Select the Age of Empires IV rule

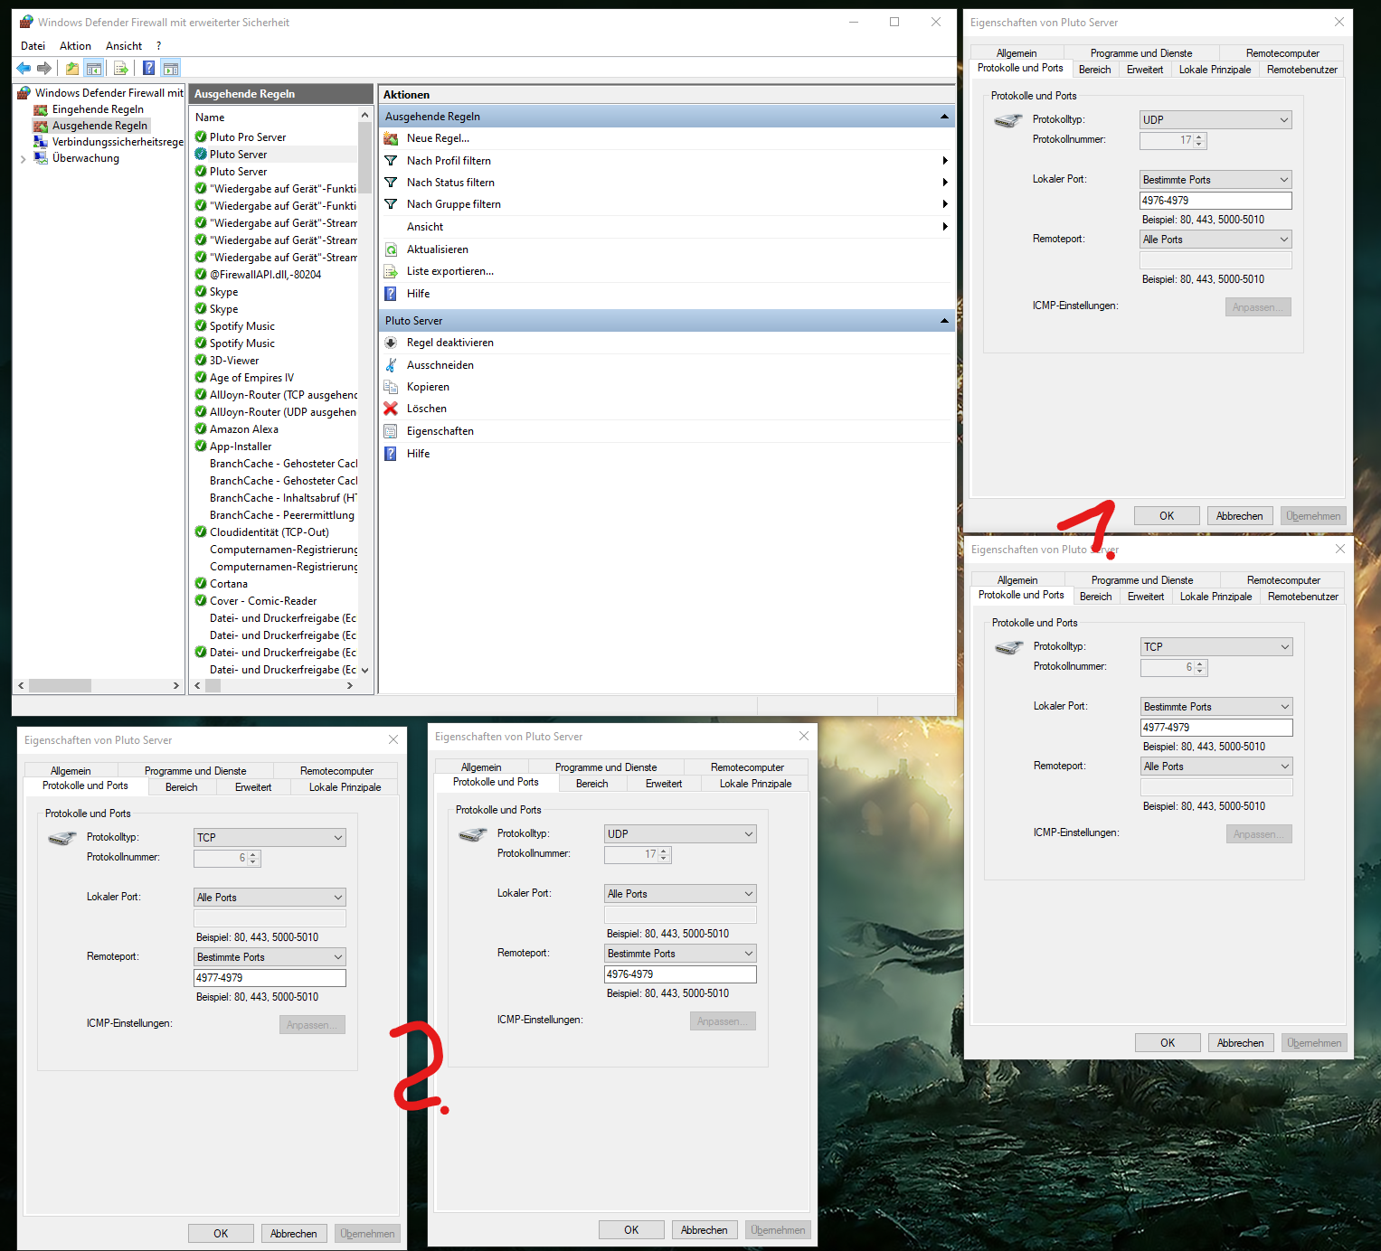pos(274,378)
